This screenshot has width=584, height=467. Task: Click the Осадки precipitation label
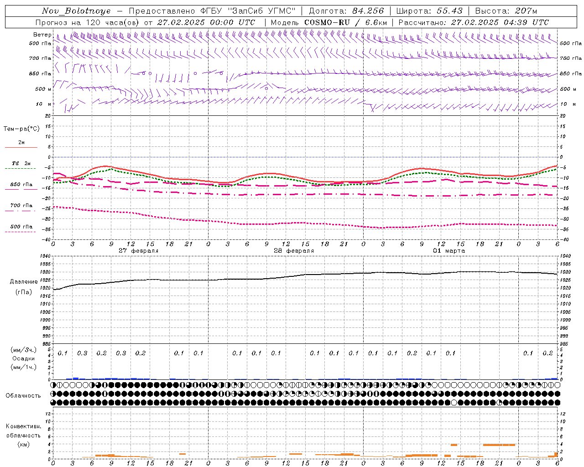pos(24,358)
